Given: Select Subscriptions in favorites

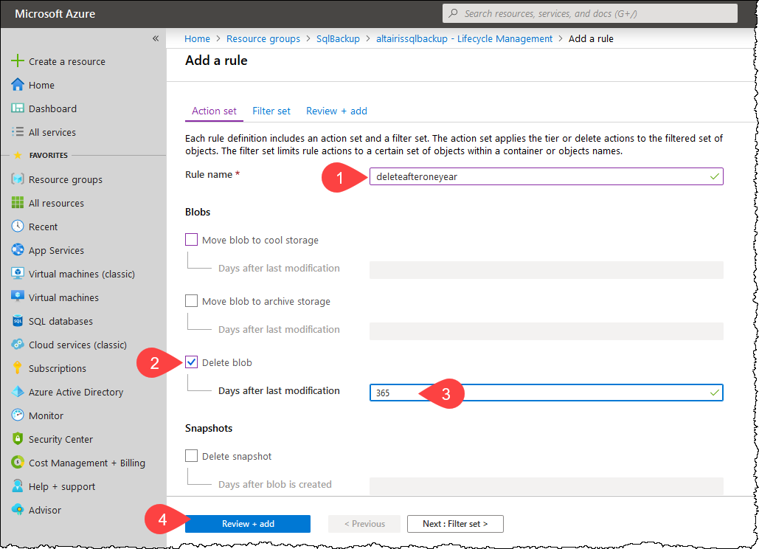Looking at the screenshot, I should point(57,368).
